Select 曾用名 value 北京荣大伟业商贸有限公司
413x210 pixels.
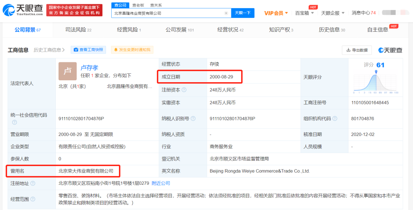coord(86,171)
